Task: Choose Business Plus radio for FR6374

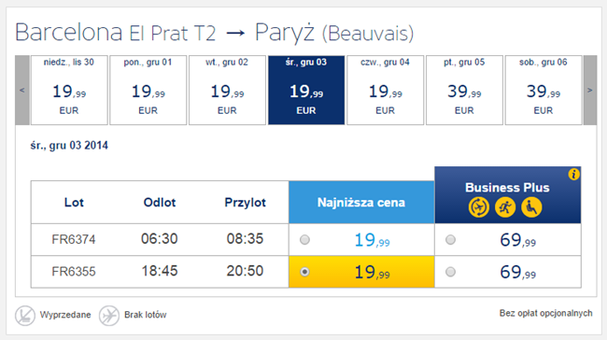Action: [450, 240]
